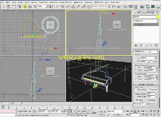Viewport: 161px width, 117px height.
Task: Open the Tools menu
Action: [x=14, y=2]
